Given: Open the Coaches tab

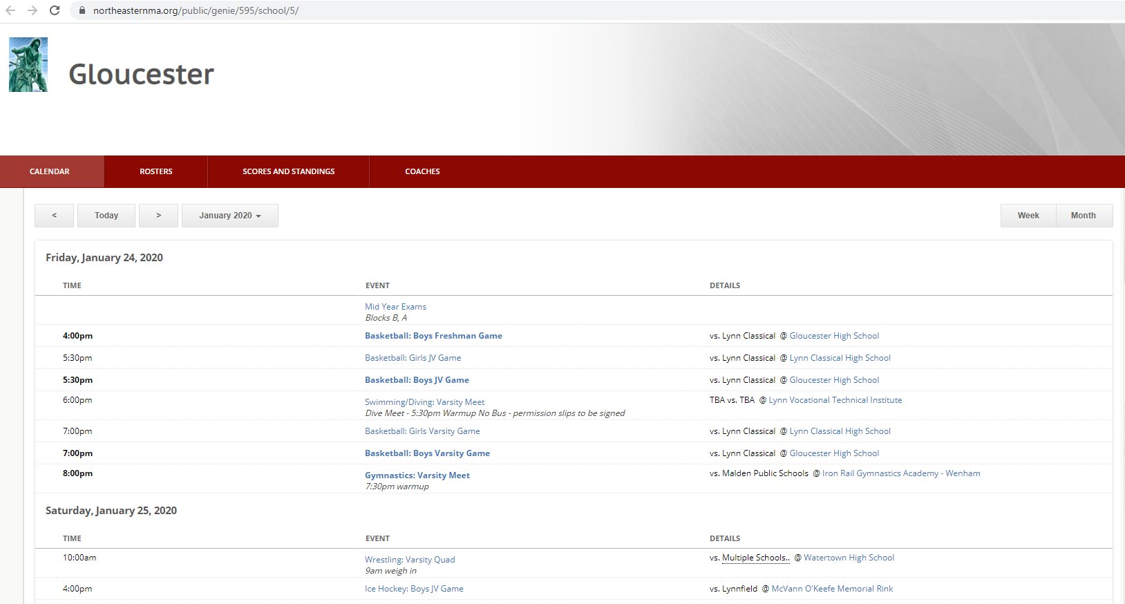Looking at the screenshot, I should point(422,171).
